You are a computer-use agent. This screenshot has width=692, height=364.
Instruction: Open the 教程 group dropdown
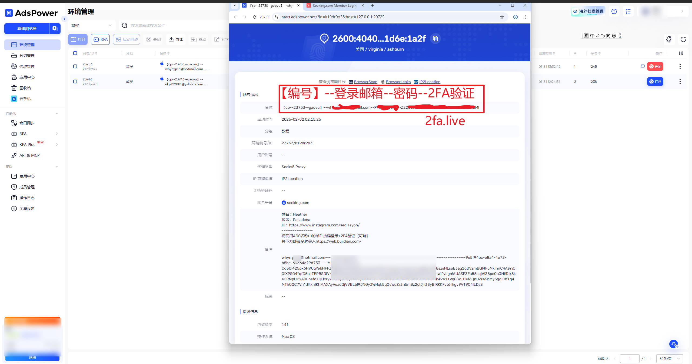(91, 25)
